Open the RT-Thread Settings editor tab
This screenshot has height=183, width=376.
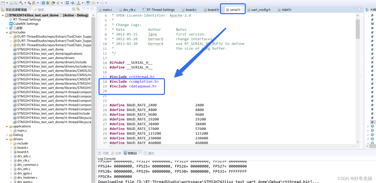[x=158, y=10]
